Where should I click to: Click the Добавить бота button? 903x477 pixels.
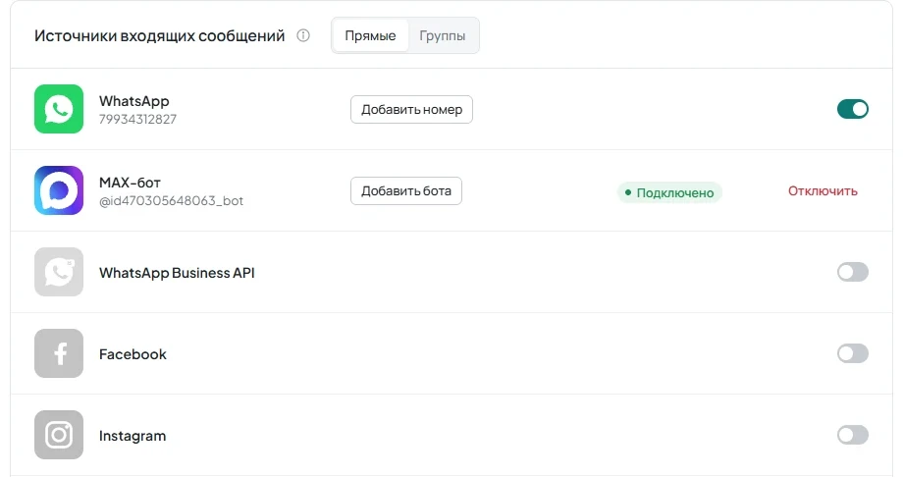[x=406, y=190]
